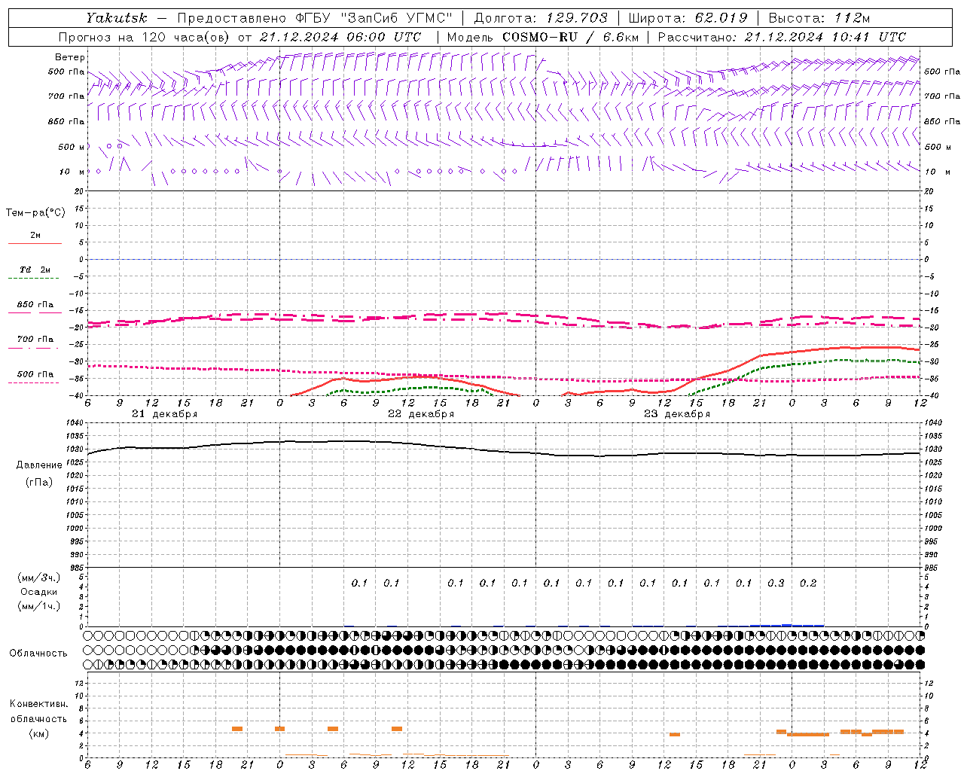Click the 'Тем-ра(°C)' temperature panel label

click(35, 213)
